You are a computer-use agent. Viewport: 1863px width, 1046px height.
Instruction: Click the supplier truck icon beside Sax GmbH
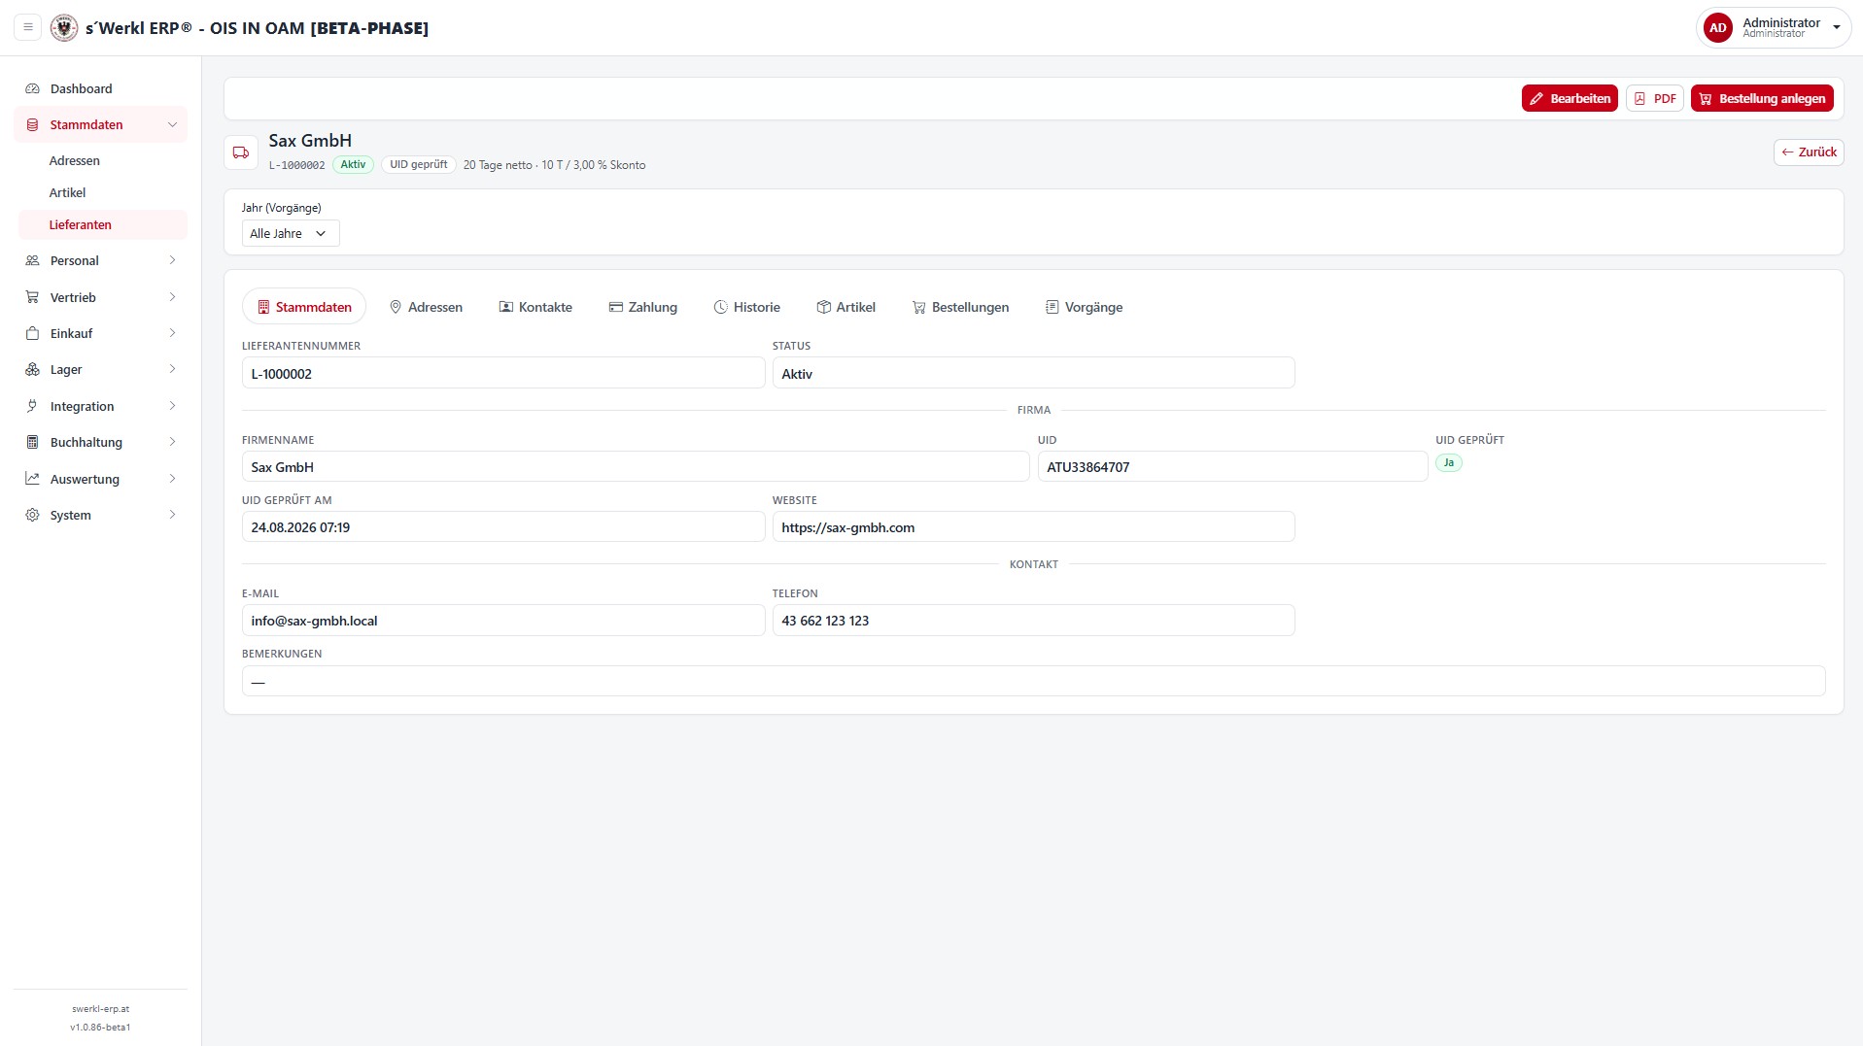coord(241,152)
